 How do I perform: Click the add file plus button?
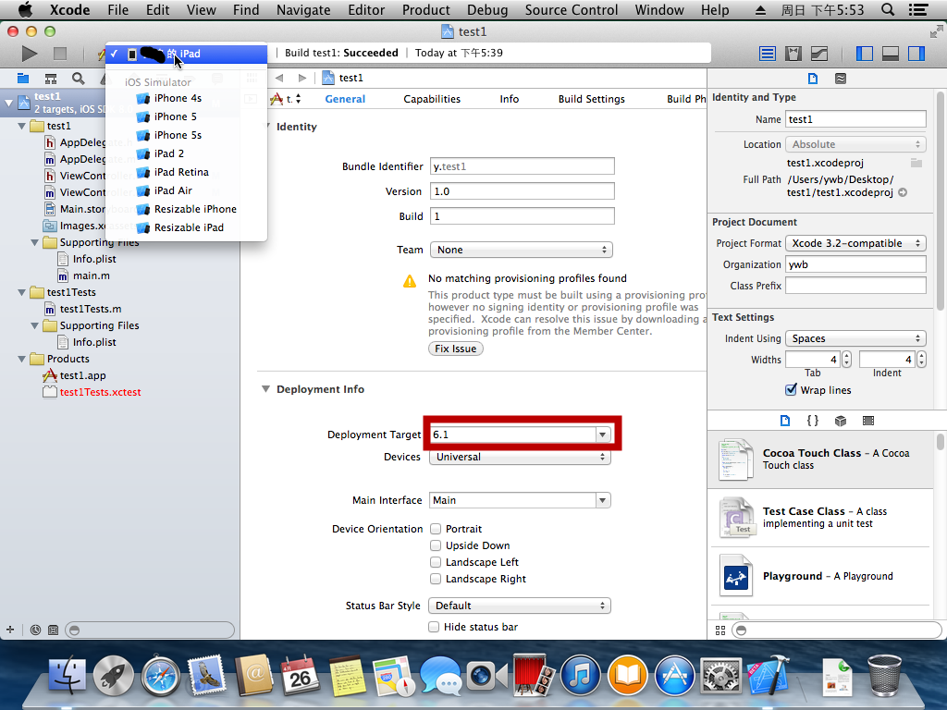(9, 630)
